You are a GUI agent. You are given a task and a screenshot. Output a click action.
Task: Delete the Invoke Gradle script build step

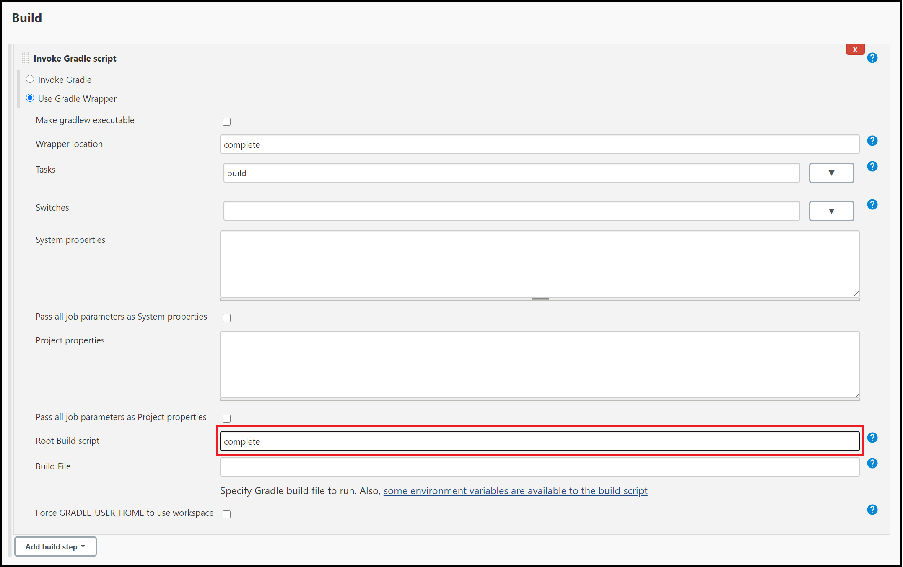tap(855, 49)
